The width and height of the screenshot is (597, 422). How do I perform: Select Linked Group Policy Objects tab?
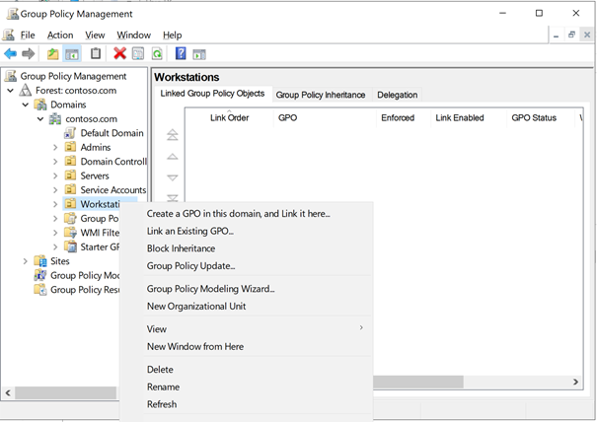(212, 94)
